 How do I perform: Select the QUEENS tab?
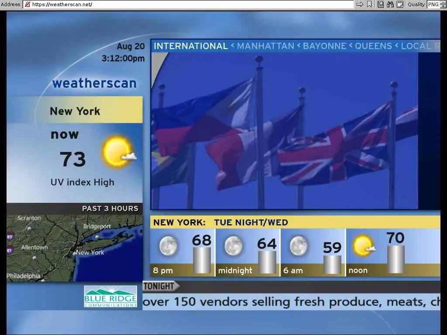point(373,46)
